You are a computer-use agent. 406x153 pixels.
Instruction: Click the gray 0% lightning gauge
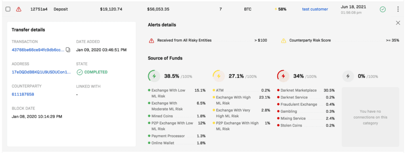coord(348,76)
